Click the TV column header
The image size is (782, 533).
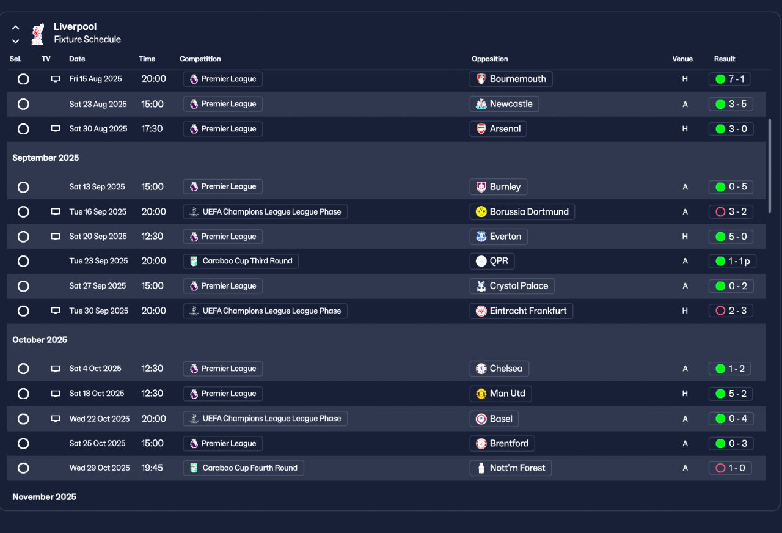point(46,59)
